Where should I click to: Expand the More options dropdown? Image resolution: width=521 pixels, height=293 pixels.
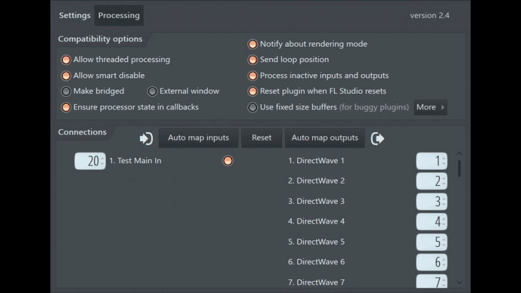pos(430,108)
